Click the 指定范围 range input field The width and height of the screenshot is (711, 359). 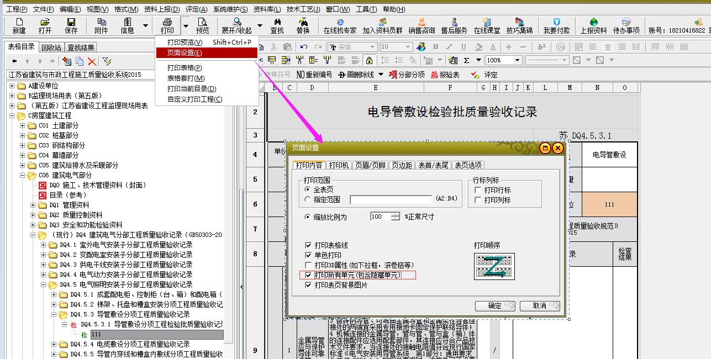(391, 199)
